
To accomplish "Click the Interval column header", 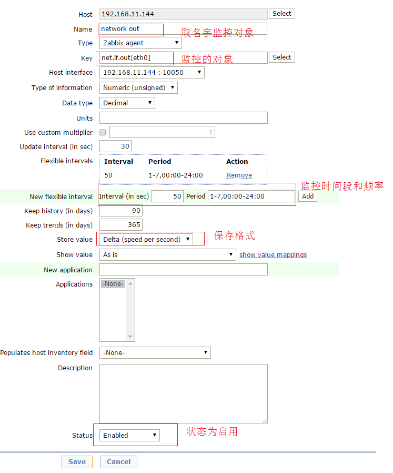I will [118, 161].
